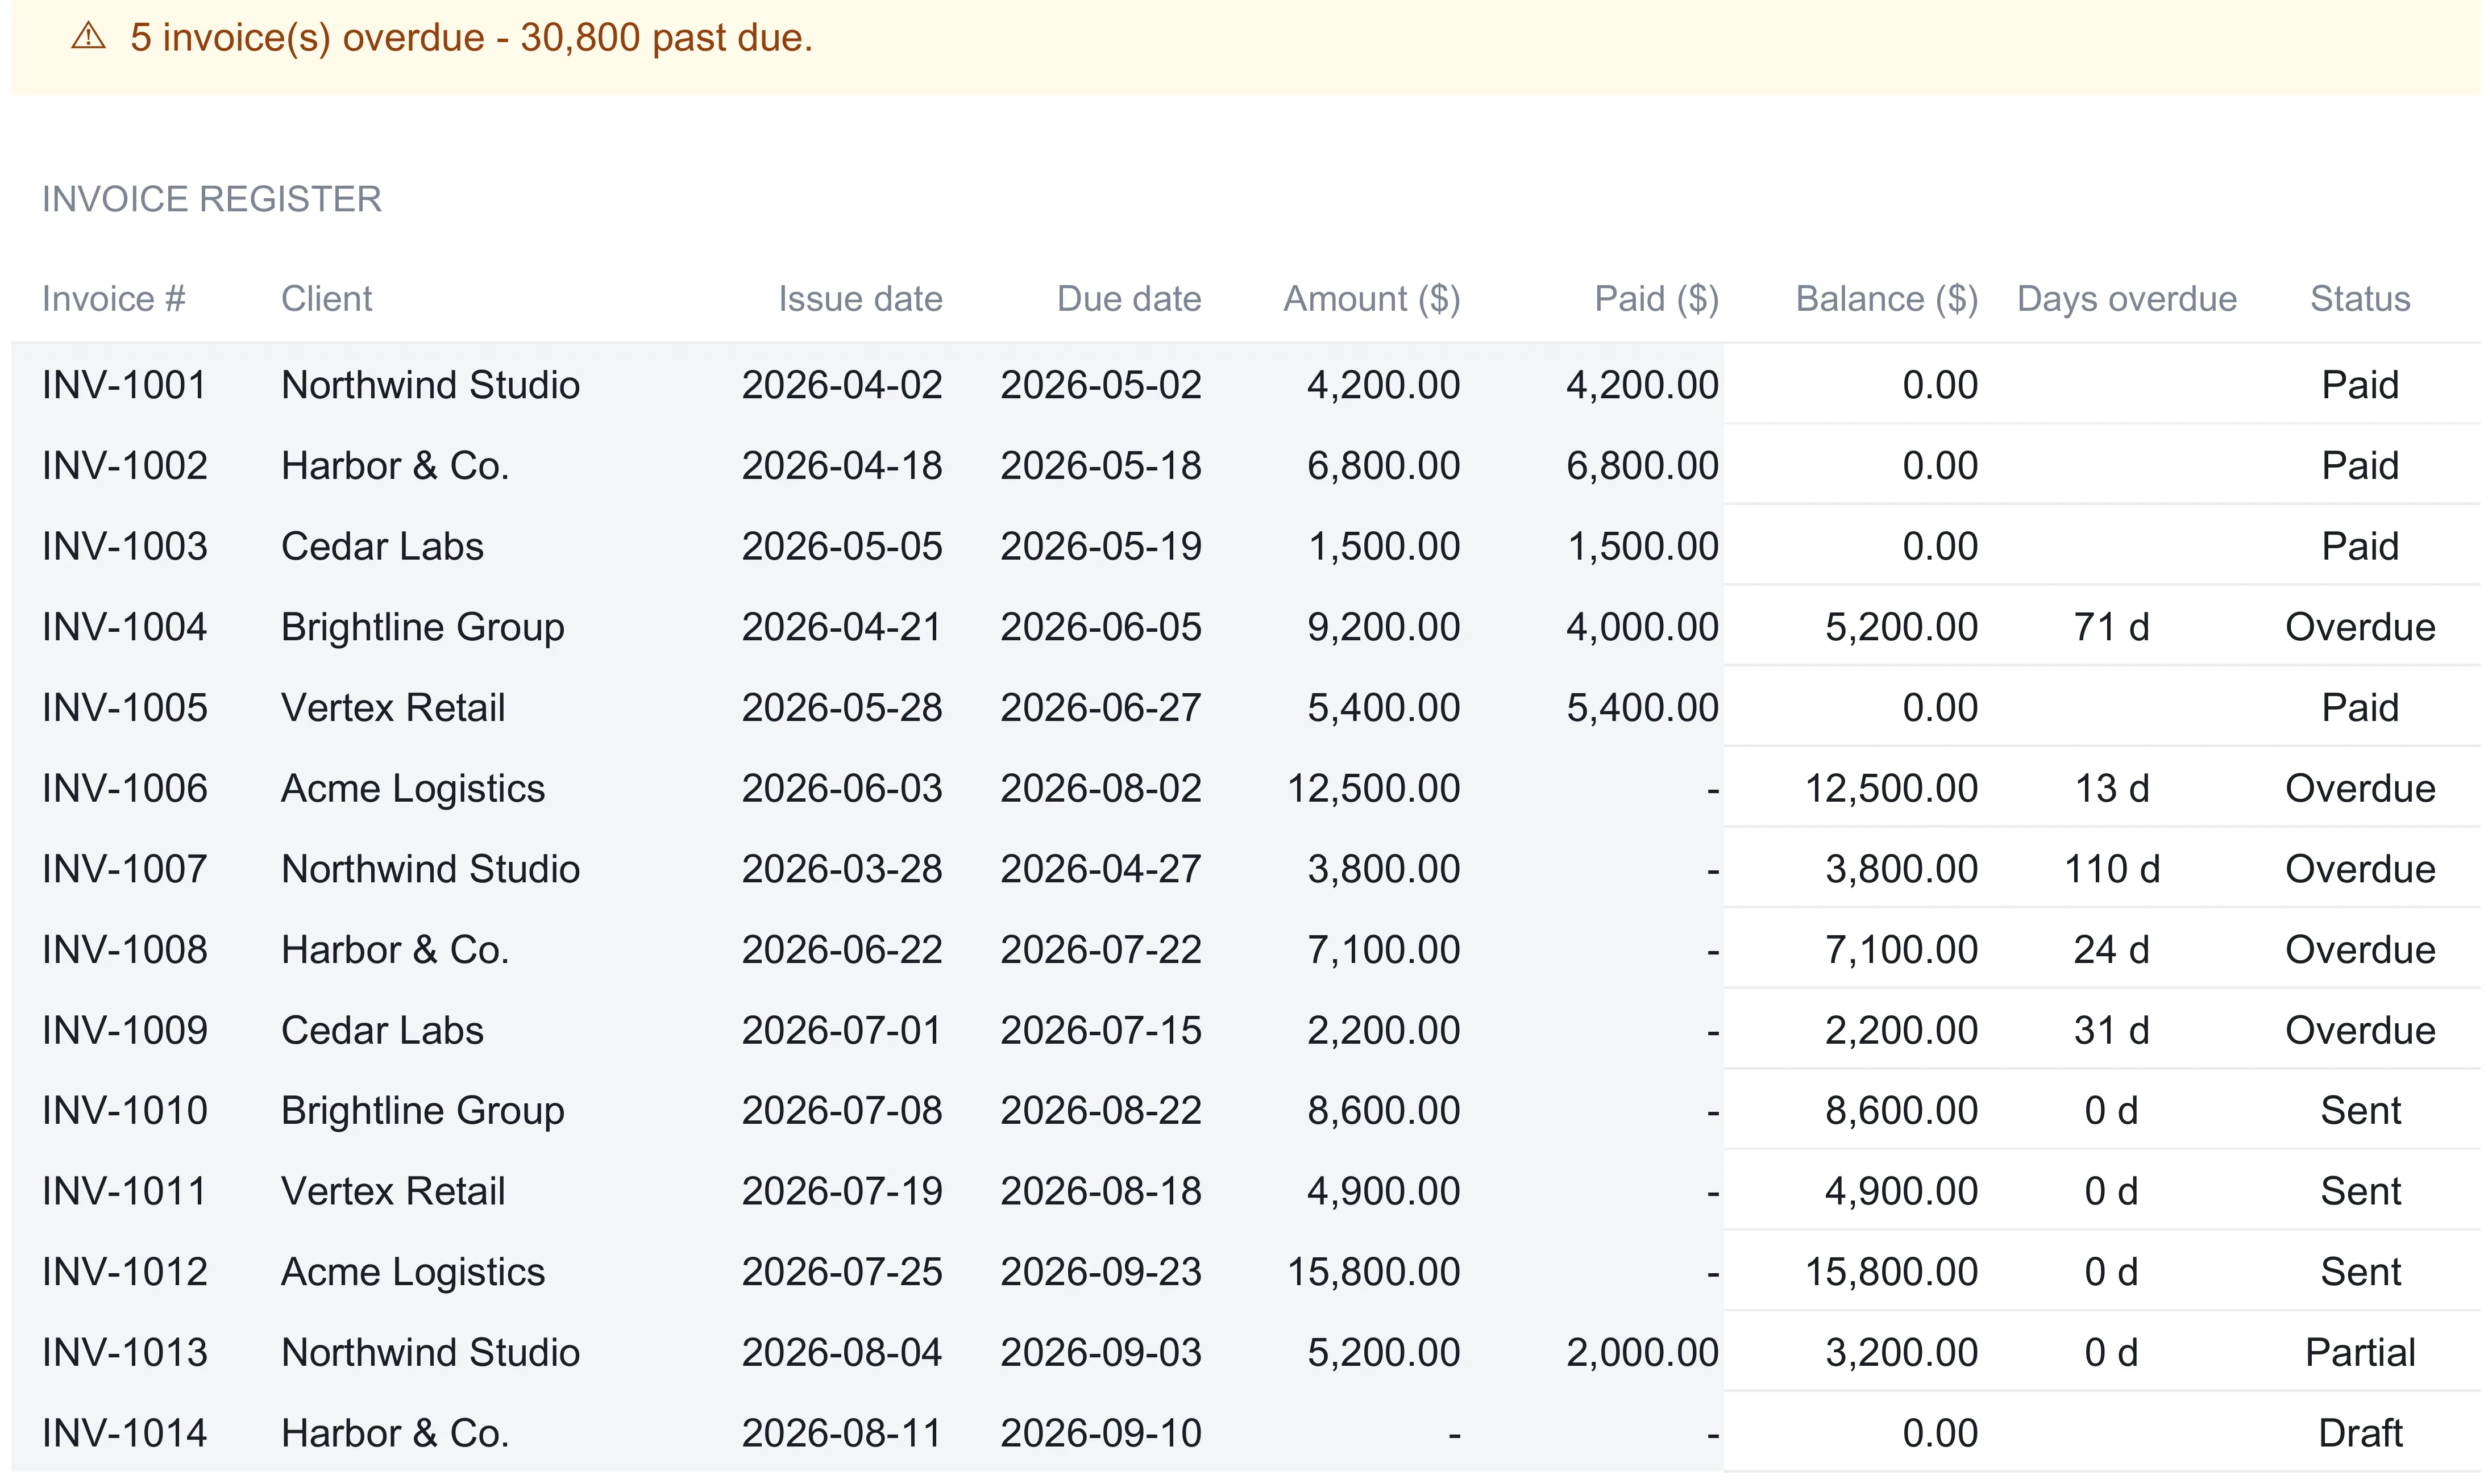Screen dimensions: 2492x1484
Task: Click client Cedar Labs in INV-1009 row
Action: pos(382,1031)
